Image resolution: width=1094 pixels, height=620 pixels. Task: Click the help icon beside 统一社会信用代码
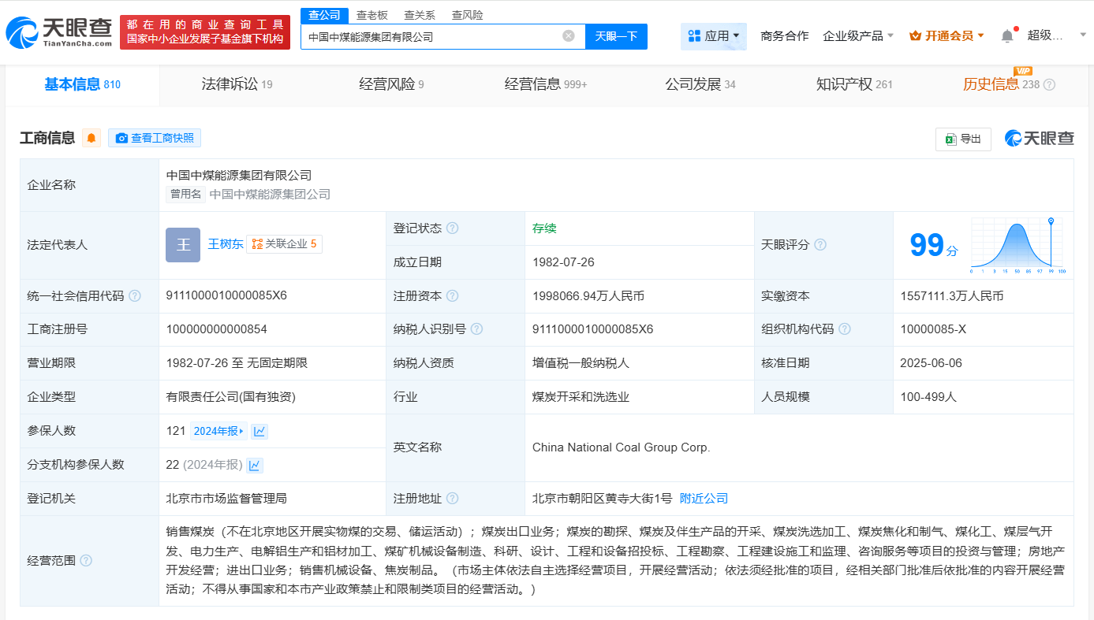(135, 296)
